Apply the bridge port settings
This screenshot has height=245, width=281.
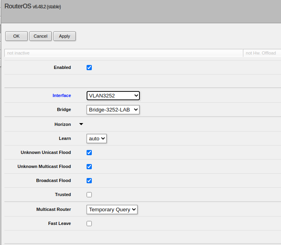[65, 36]
